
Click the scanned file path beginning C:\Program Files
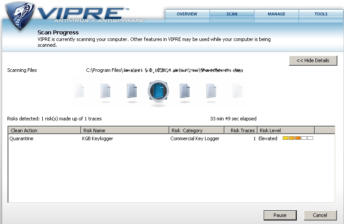[165, 70]
